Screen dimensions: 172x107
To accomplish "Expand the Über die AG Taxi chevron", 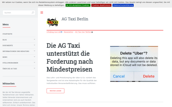I will point(34,68).
